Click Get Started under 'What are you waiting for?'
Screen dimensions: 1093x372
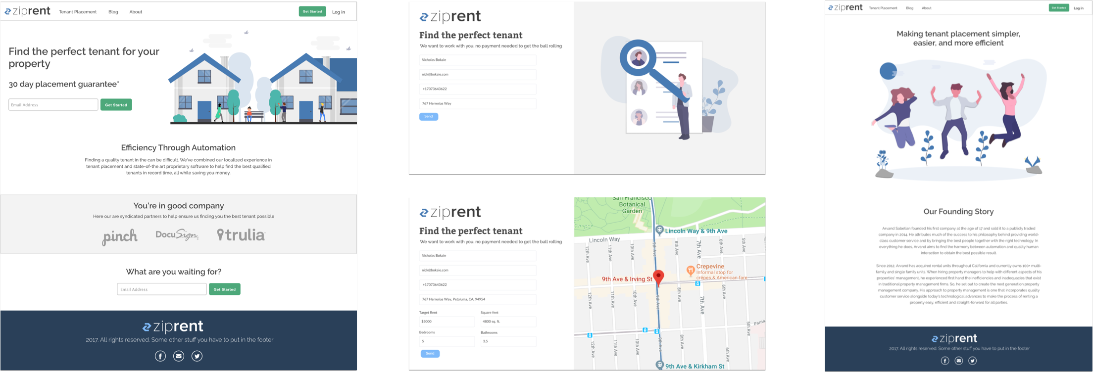[x=225, y=289]
